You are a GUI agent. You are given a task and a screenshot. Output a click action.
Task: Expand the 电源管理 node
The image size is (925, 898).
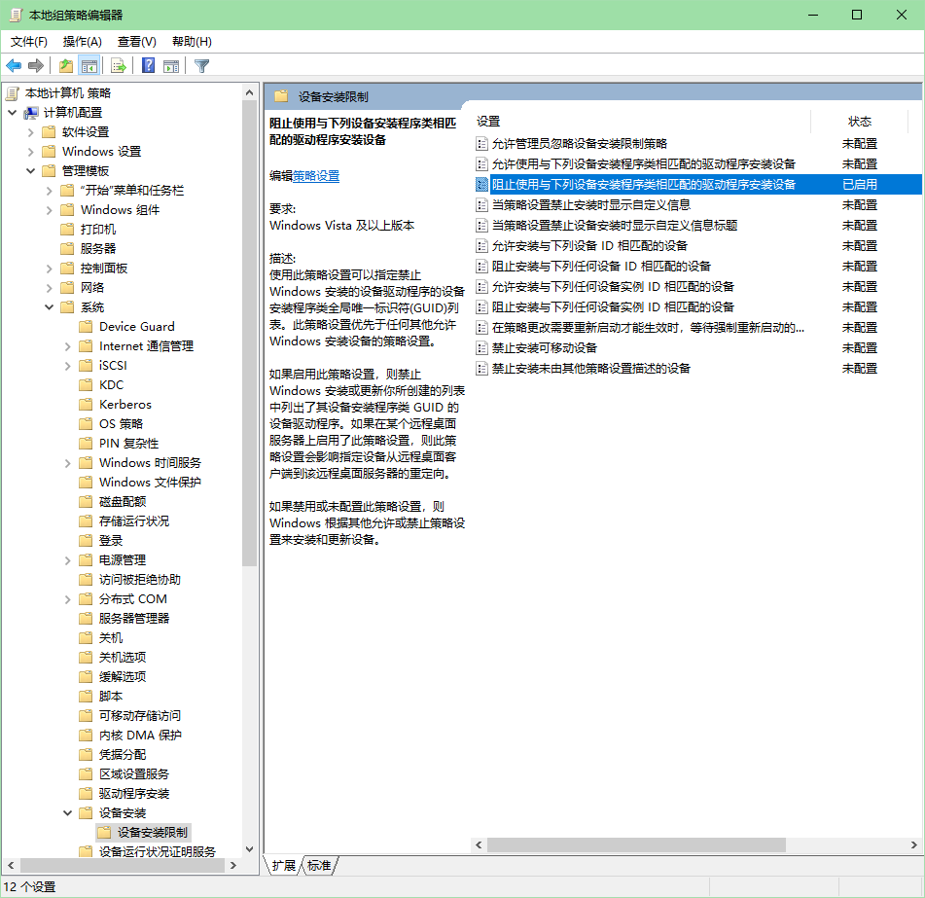(x=68, y=560)
